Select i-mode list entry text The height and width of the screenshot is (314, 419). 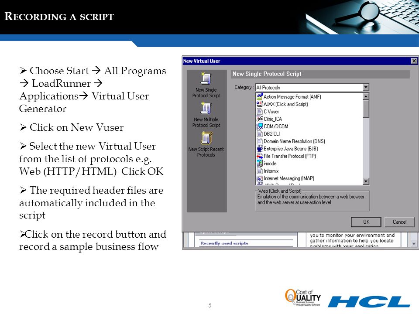point(270,164)
